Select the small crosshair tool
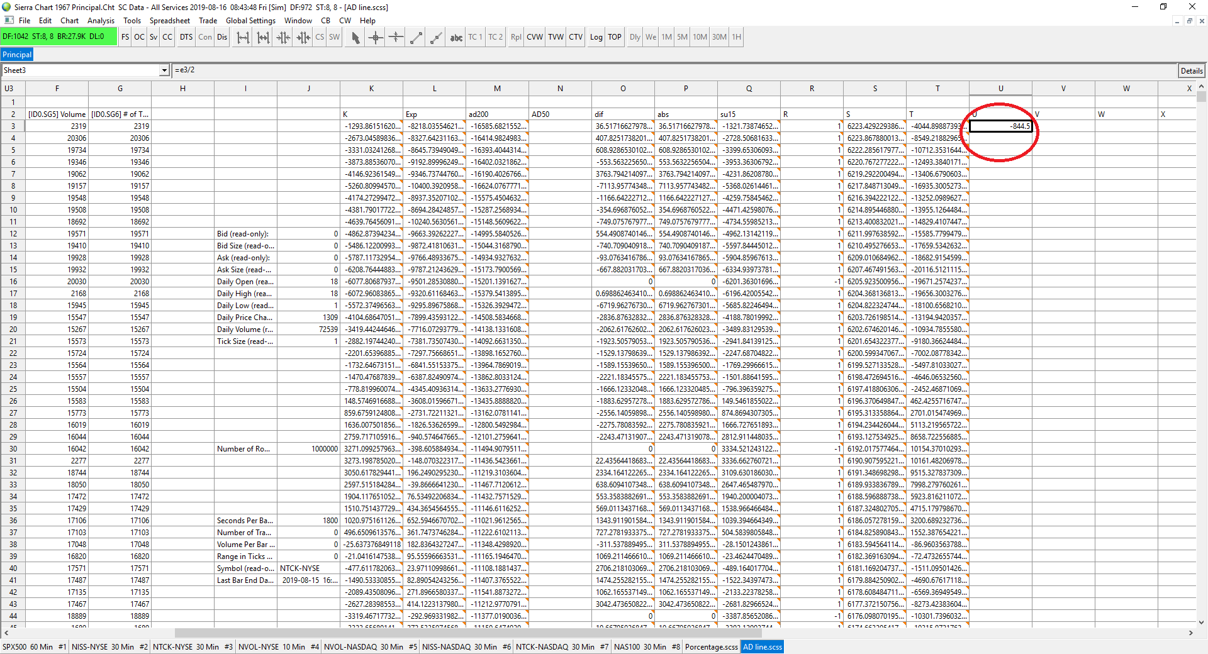The width and height of the screenshot is (1208, 654). (x=396, y=38)
